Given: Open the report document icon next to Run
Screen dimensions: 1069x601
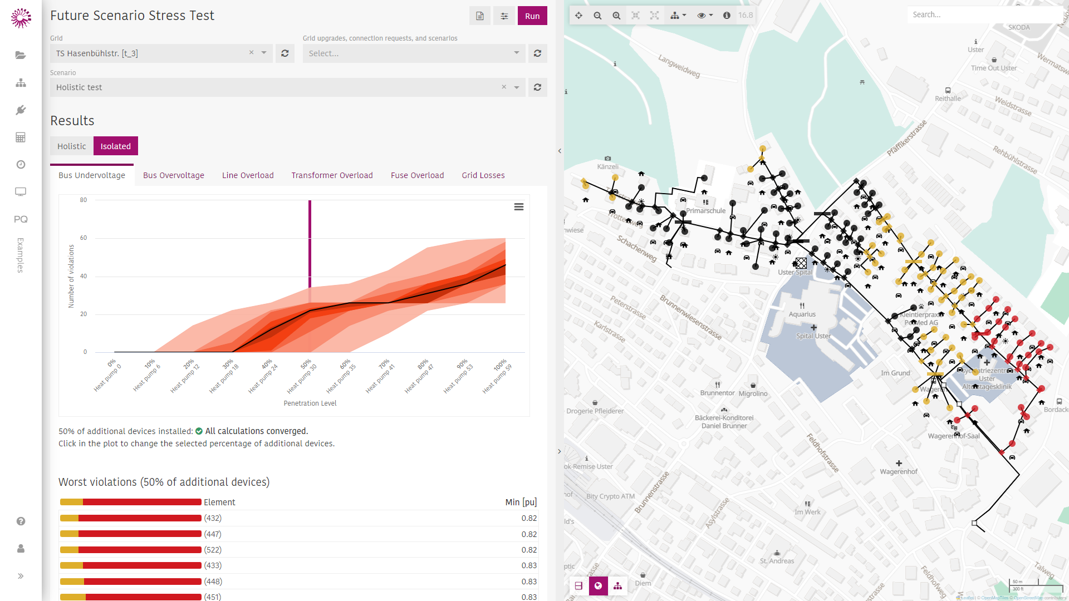Looking at the screenshot, I should click(480, 16).
